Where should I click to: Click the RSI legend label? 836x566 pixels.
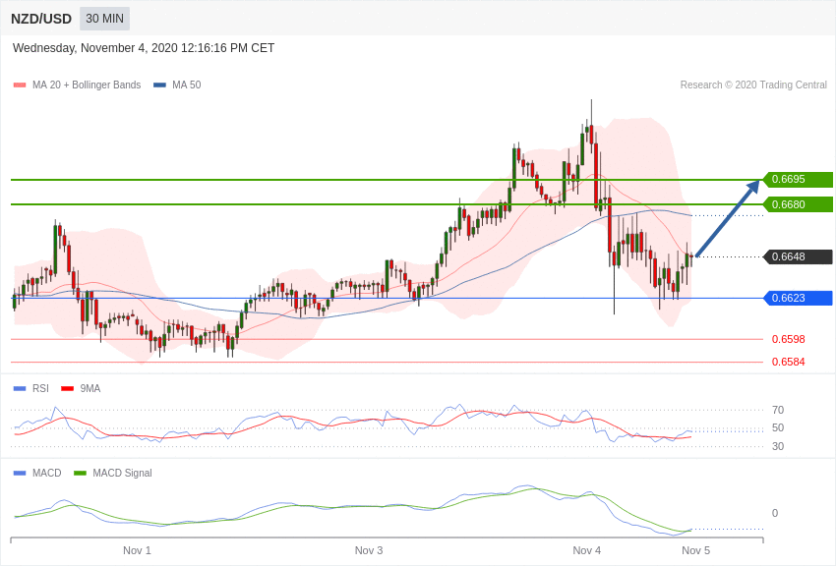[40, 389]
